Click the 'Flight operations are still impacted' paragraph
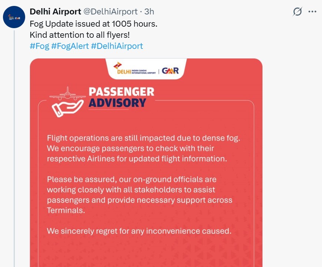The height and width of the screenshot is (267, 322). tap(144, 148)
